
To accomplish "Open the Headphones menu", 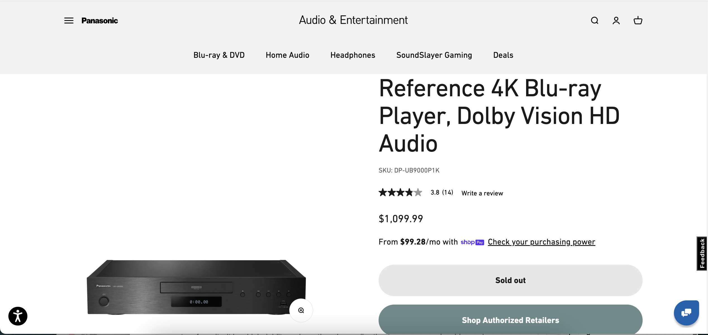I will [x=353, y=55].
